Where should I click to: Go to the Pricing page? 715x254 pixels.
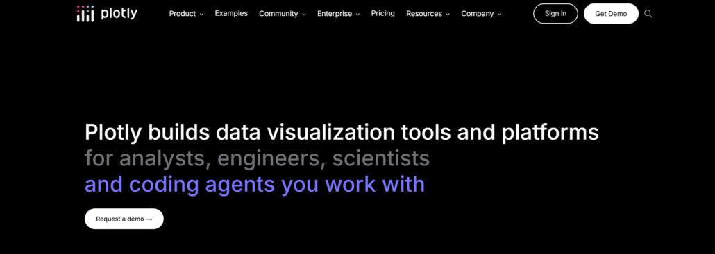[x=382, y=14]
